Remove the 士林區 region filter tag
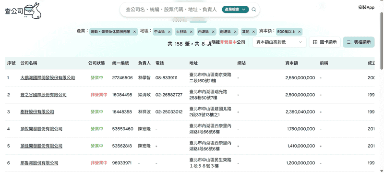384x173 pixels. click(x=191, y=32)
